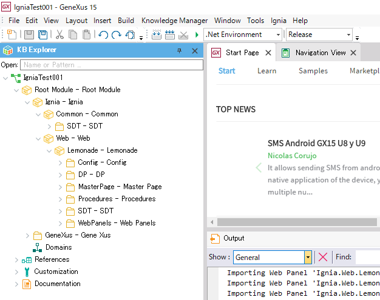Click the Domains tree icon

pos(37,247)
